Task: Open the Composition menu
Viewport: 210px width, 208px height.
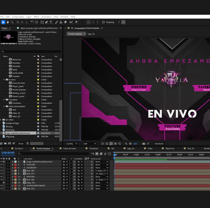Action: point(18,17)
